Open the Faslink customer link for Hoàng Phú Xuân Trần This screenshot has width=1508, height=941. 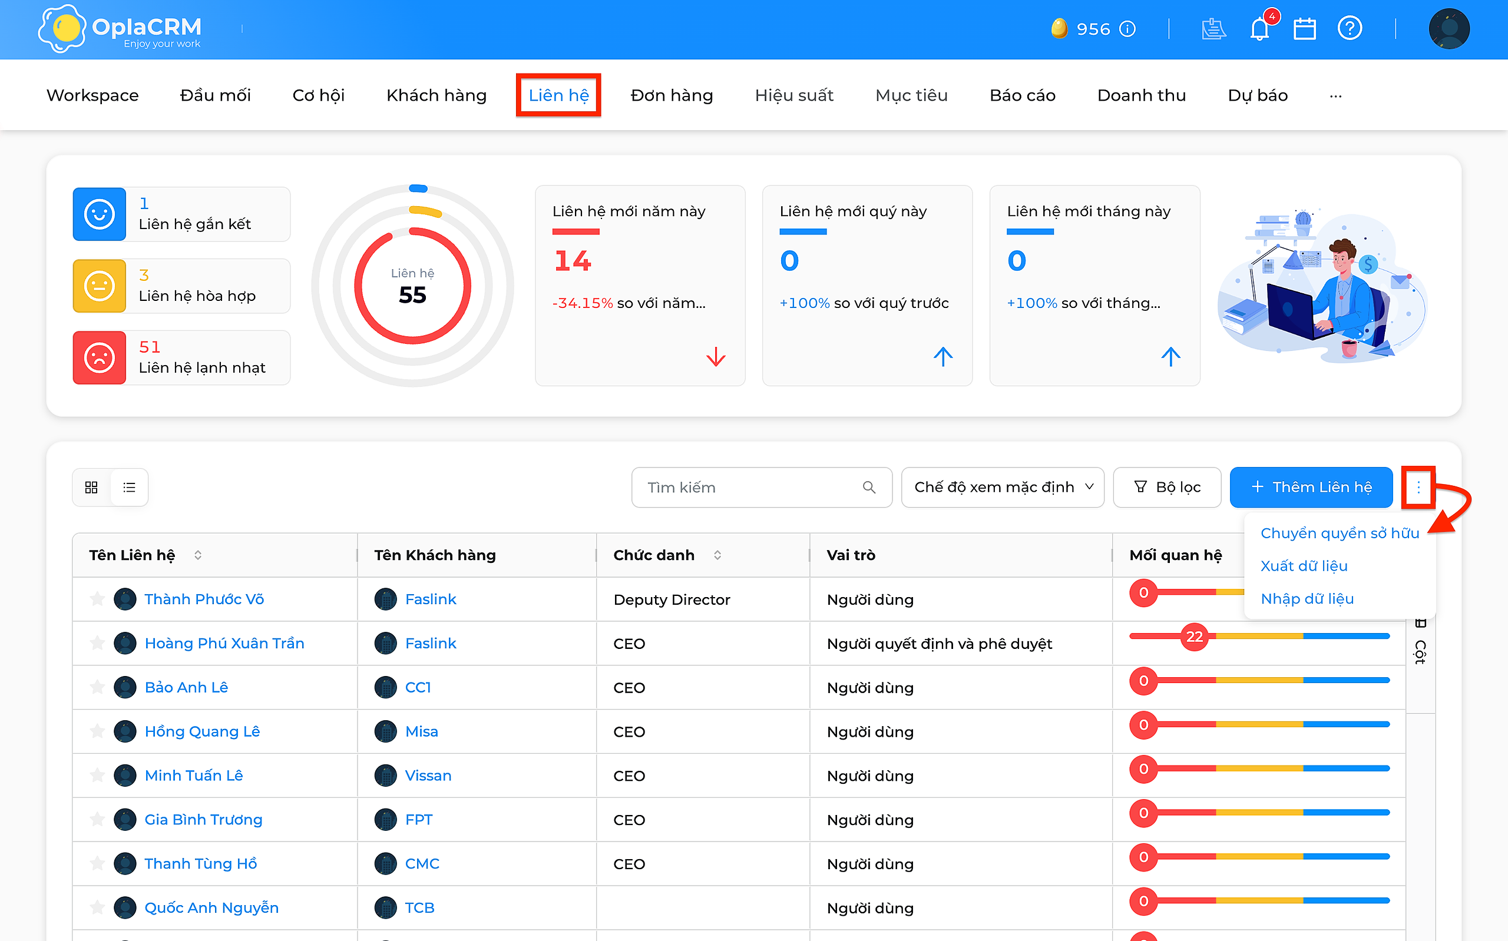tap(431, 643)
